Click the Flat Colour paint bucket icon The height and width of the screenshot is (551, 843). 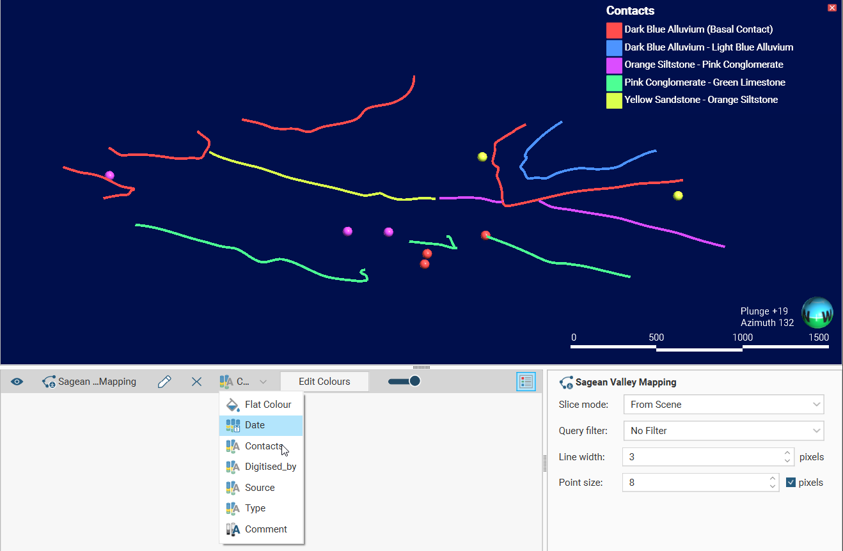click(233, 405)
